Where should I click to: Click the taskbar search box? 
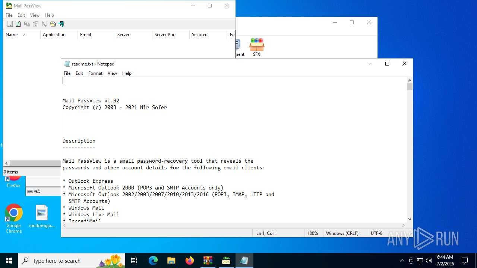pos(71,261)
